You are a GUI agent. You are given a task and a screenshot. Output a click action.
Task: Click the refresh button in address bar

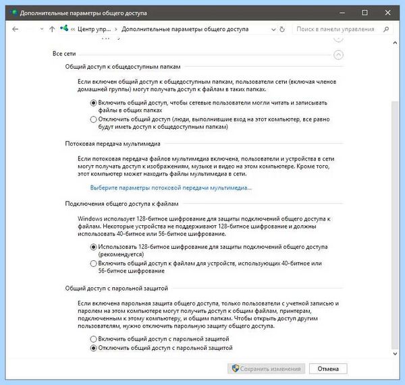tap(282, 29)
